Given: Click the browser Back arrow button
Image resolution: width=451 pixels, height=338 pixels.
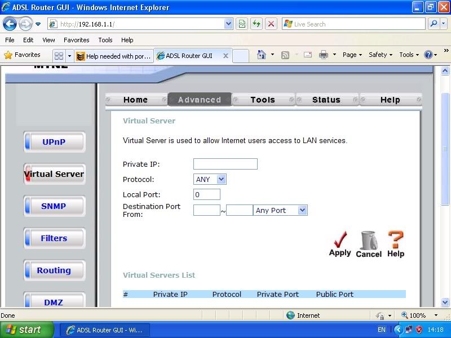Looking at the screenshot, I should (x=10, y=24).
